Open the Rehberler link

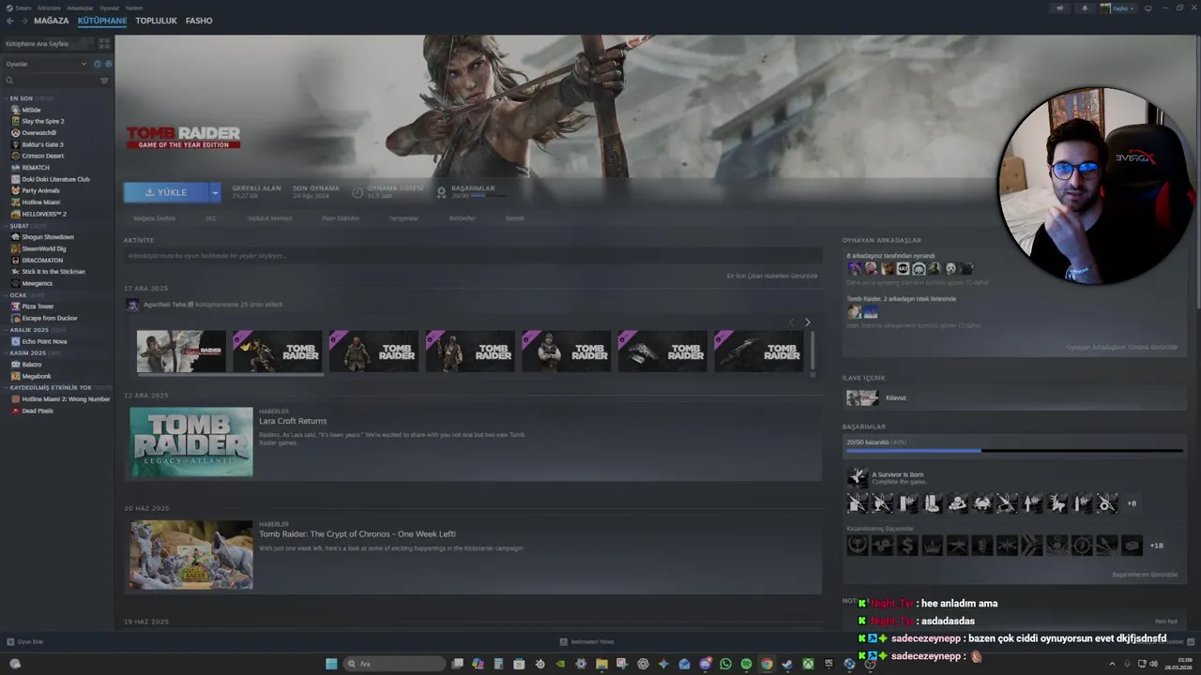tap(462, 218)
